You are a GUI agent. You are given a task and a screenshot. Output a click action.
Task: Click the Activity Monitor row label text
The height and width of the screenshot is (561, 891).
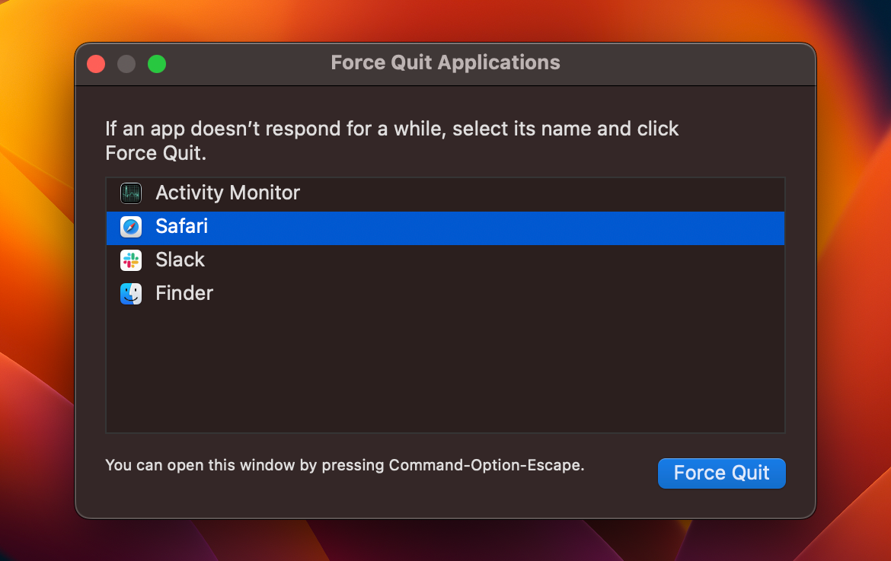click(227, 193)
